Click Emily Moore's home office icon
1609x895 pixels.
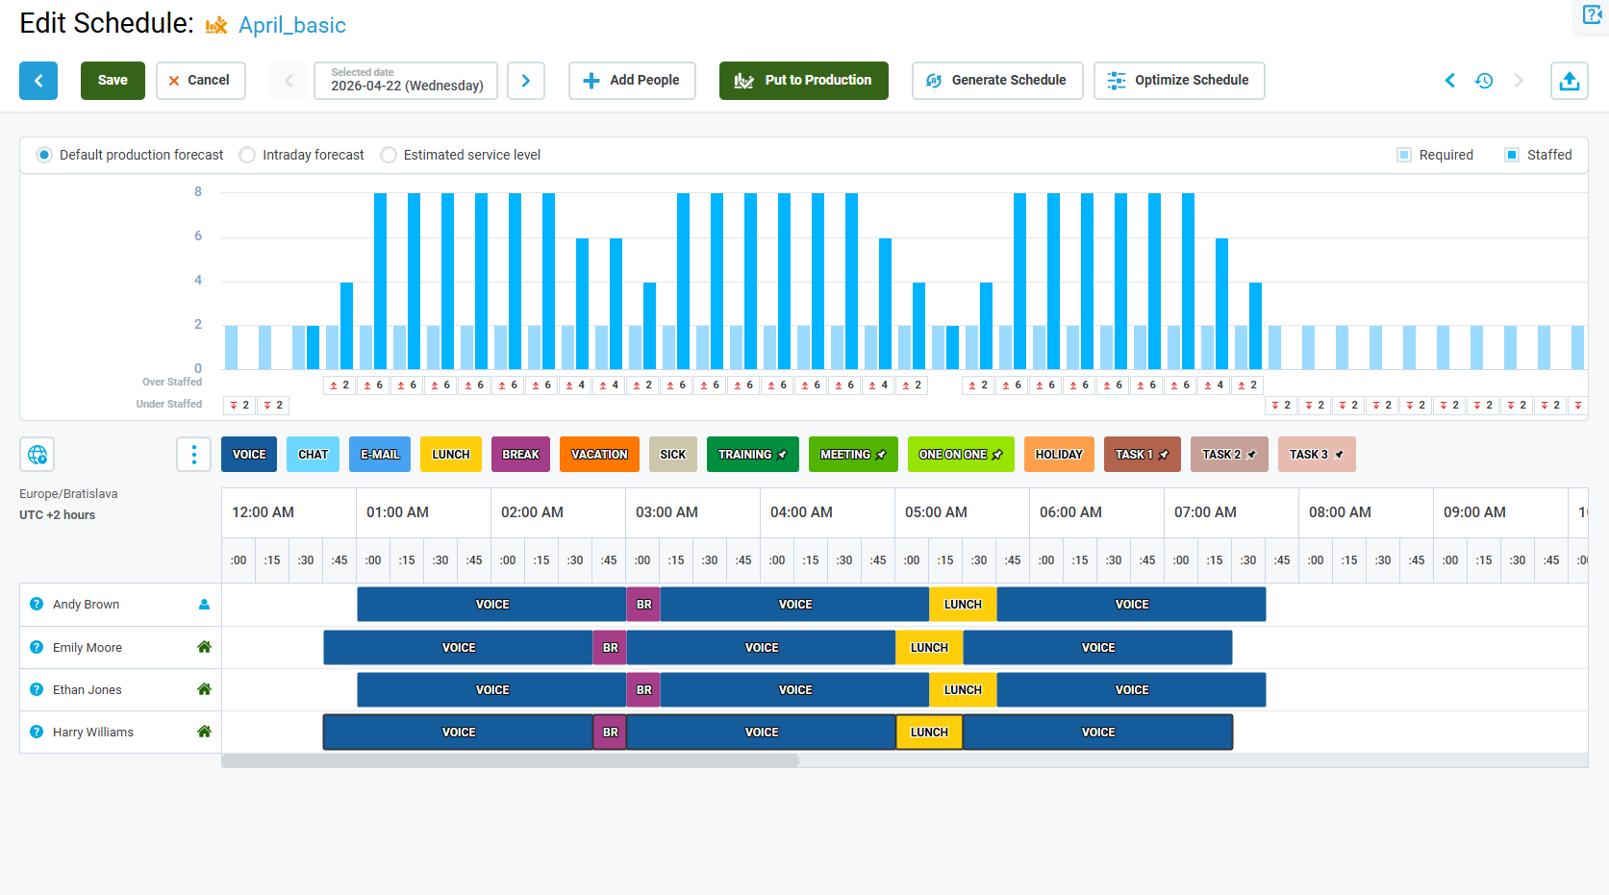(204, 647)
